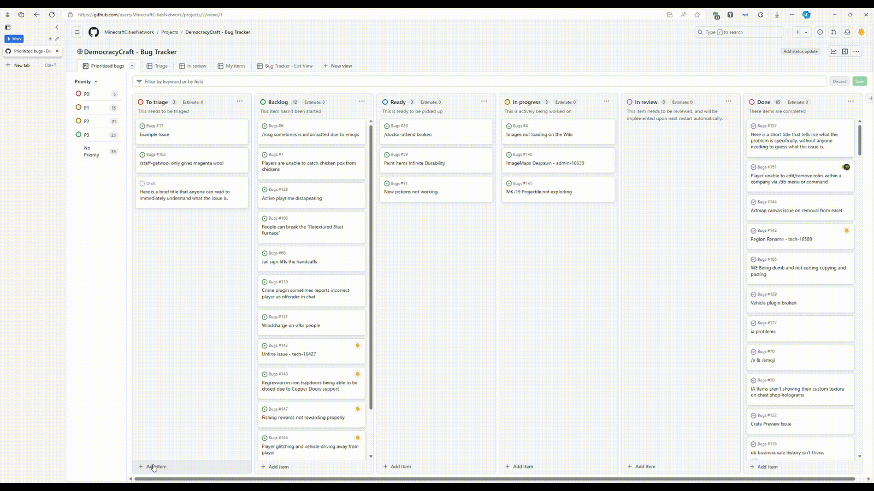Open the notifications inbox icon
The height and width of the screenshot is (491, 874).
(x=847, y=32)
